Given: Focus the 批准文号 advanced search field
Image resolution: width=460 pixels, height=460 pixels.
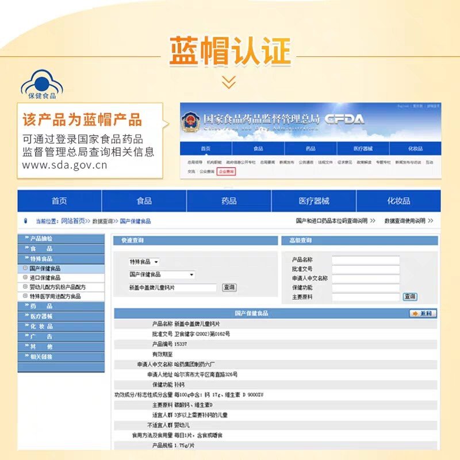Looking at the screenshot, I should click(x=366, y=269).
